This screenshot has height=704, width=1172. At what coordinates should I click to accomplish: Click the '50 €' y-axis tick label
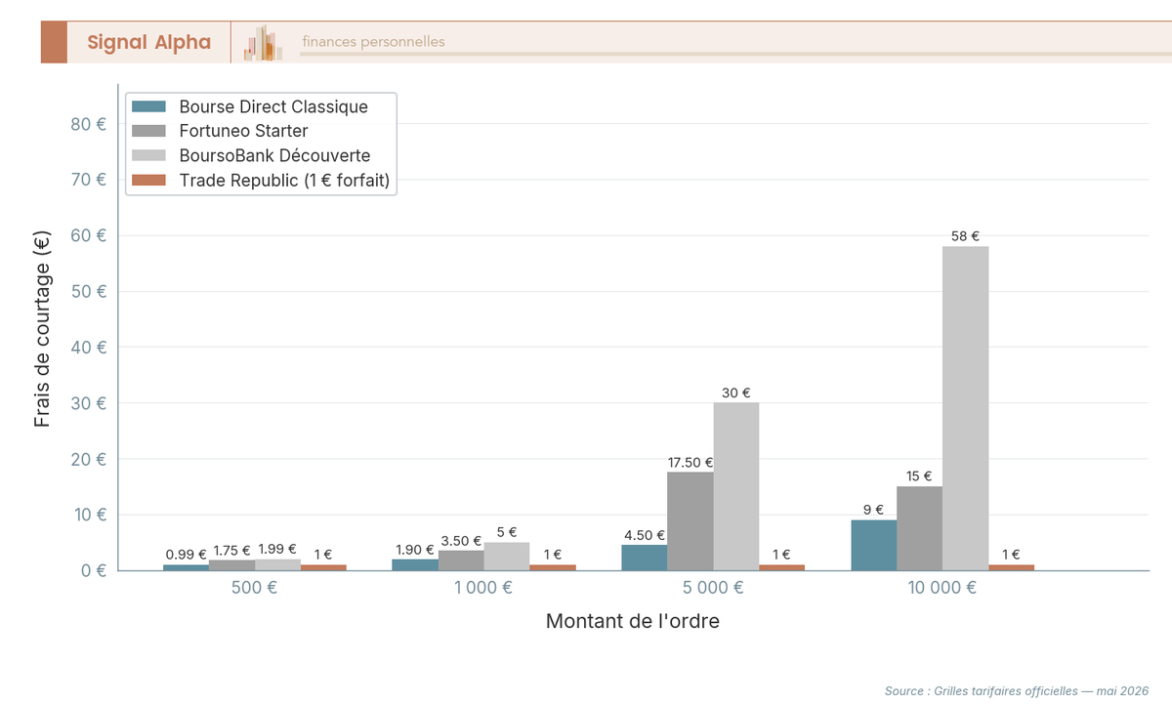tap(89, 292)
